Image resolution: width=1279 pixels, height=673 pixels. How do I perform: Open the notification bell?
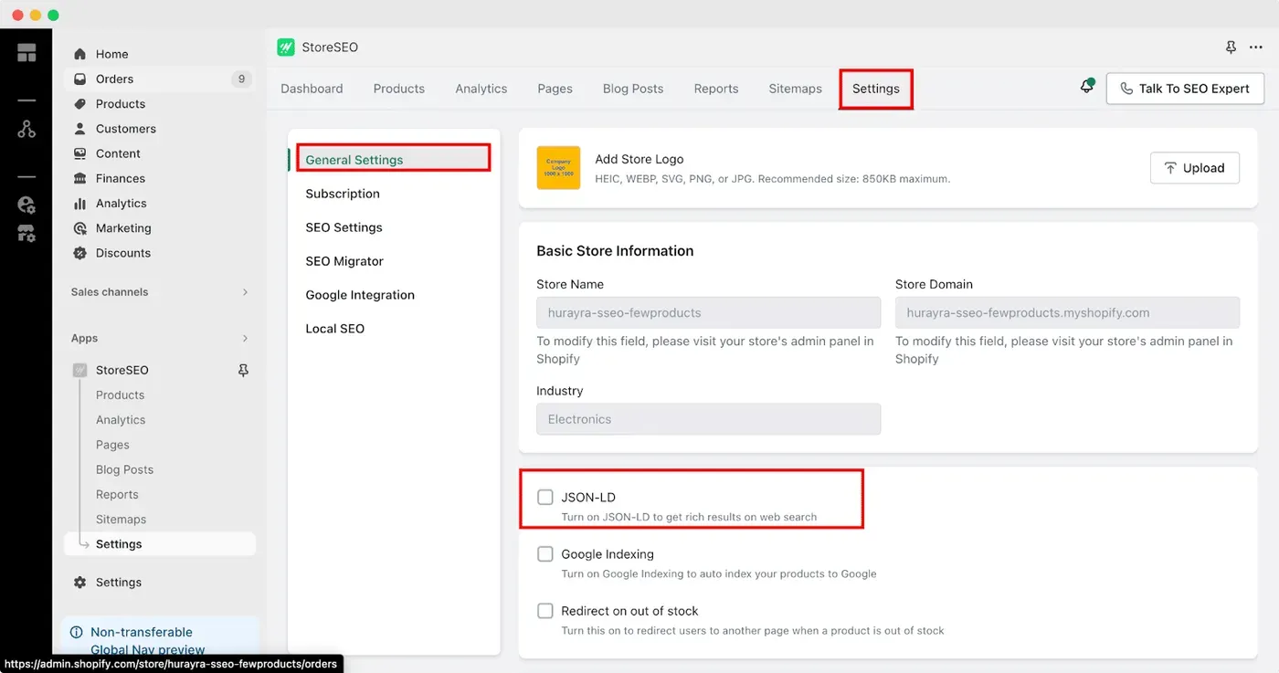(1086, 87)
